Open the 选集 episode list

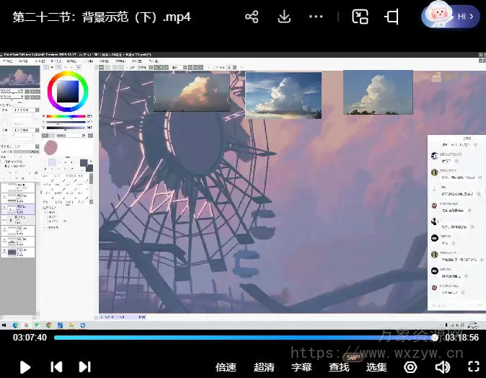376,367
